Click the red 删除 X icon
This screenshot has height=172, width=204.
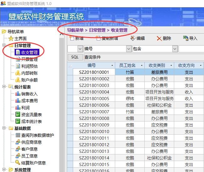pos(159,39)
